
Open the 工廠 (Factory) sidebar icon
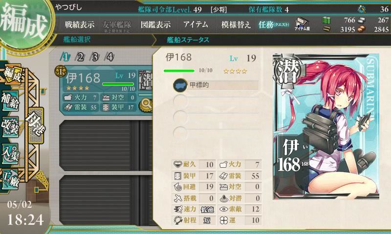[10, 179]
